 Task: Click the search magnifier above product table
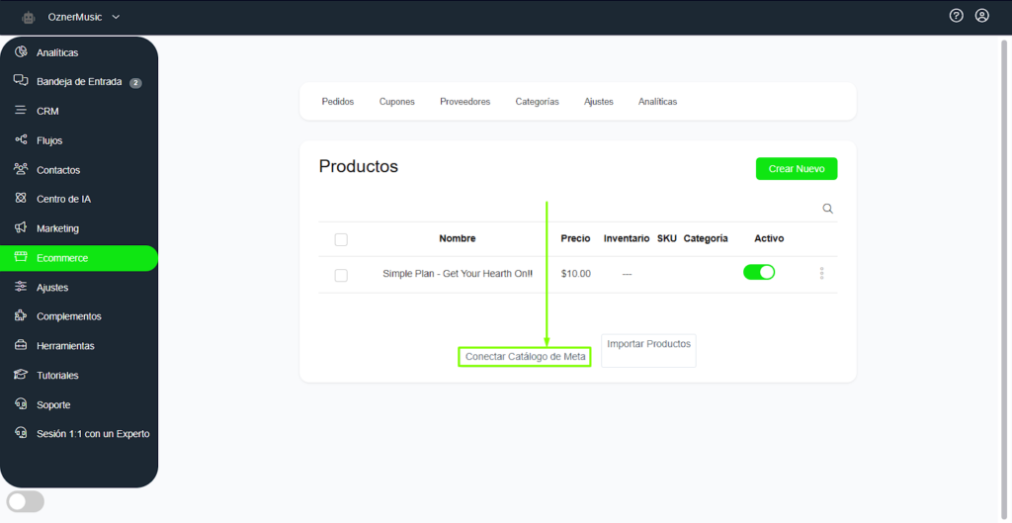click(x=828, y=209)
